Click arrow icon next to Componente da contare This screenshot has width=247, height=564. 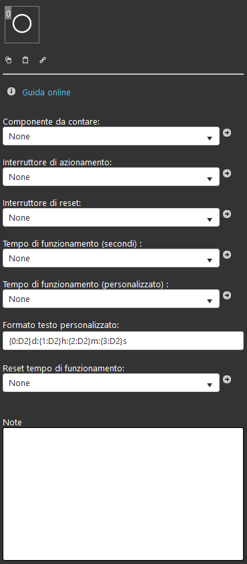pyautogui.click(x=227, y=133)
